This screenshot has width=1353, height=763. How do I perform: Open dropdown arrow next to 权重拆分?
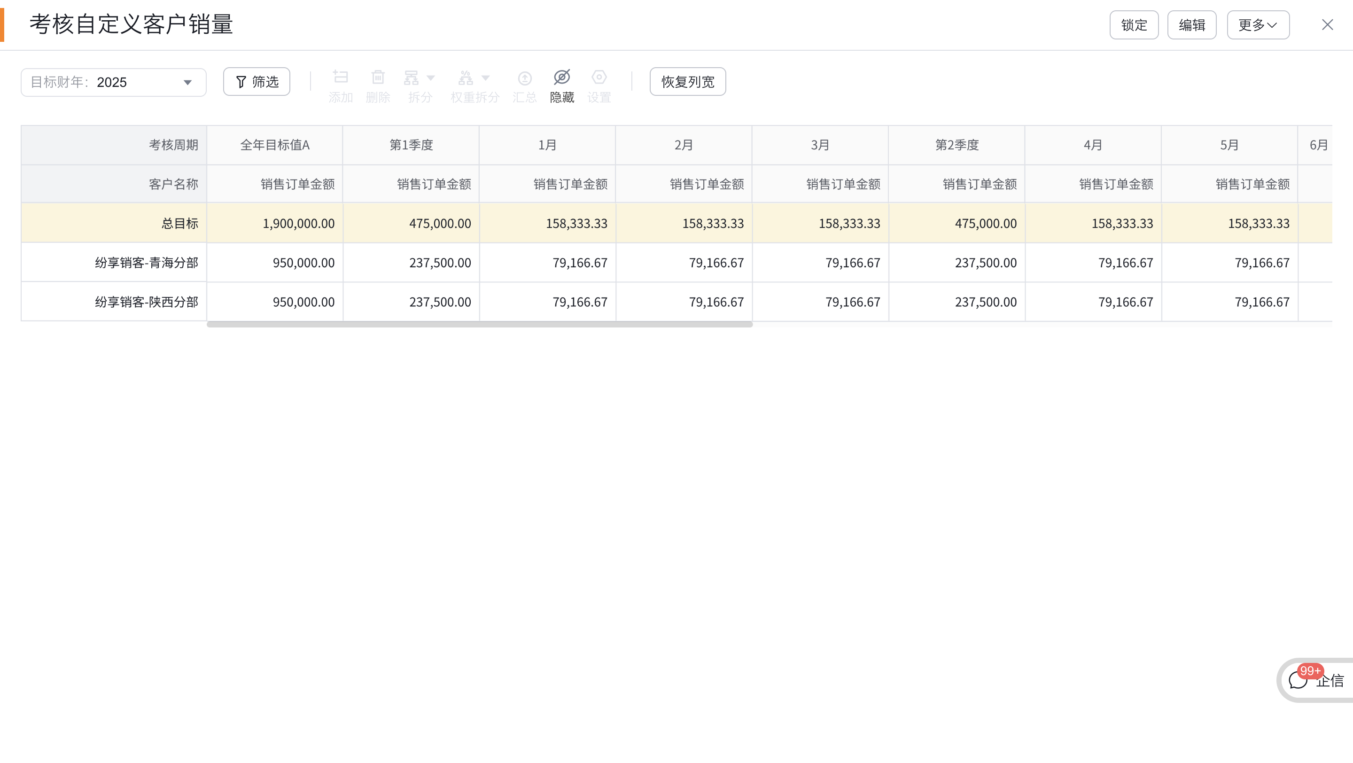(486, 78)
